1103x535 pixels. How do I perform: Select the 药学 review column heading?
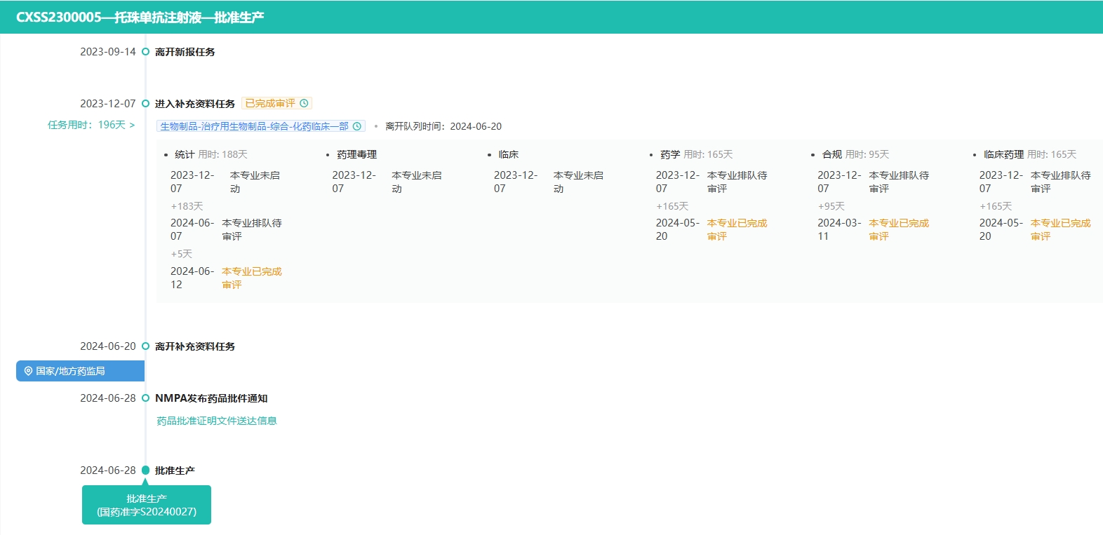(670, 154)
